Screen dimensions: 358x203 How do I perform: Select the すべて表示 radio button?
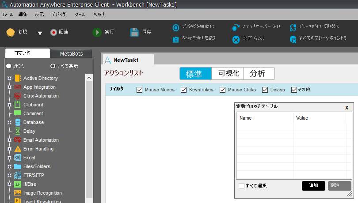pyautogui.click(x=53, y=66)
